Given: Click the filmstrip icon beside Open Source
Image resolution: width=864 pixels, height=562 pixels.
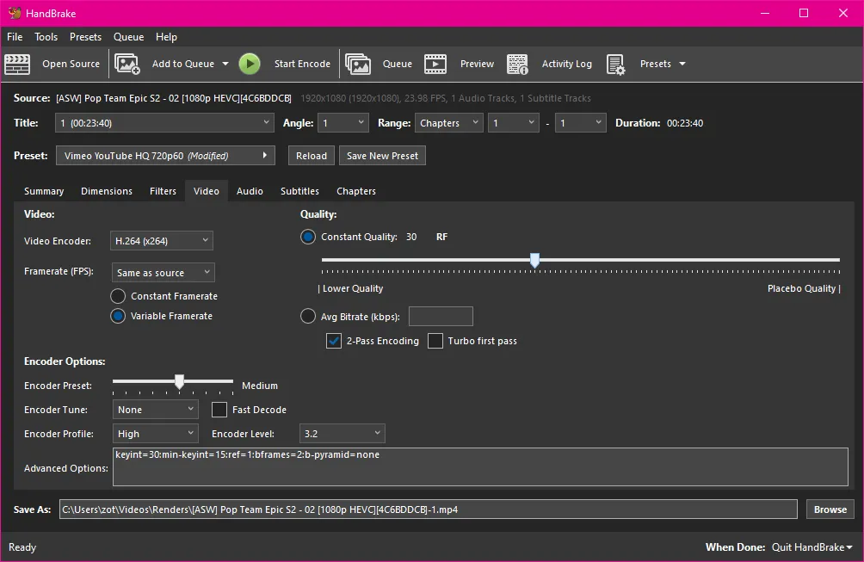Looking at the screenshot, I should tap(18, 64).
